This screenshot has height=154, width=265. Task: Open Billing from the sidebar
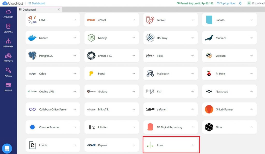point(8,86)
